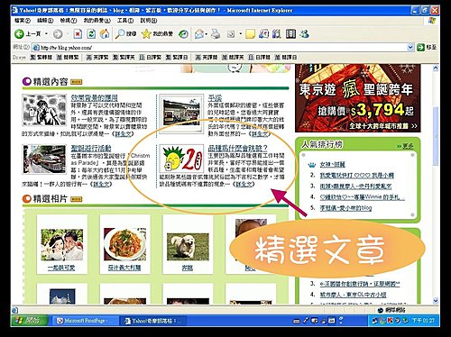The width and height of the screenshot is (451, 337).
Task: Click the Dr.eye 日譯繁 button
Action: click(150, 57)
